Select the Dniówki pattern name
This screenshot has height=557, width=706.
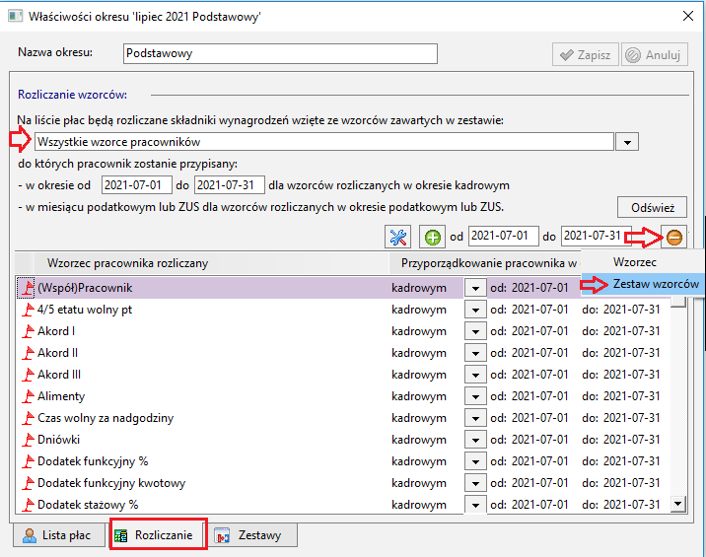click(58, 440)
